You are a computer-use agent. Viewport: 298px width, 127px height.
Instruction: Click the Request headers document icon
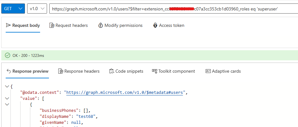(x=52, y=26)
